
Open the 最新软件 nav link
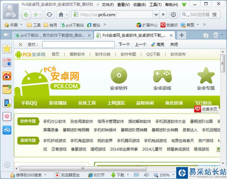[x=77, y=54]
